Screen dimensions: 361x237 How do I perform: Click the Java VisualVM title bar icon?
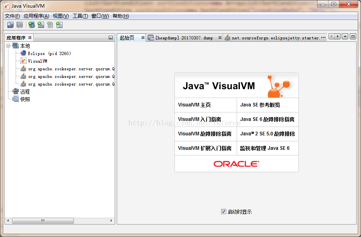6,6
